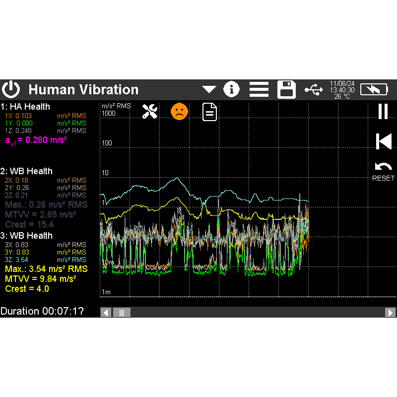Toggle the 2: WB Health channel panel

pyautogui.click(x=26, y=171)
